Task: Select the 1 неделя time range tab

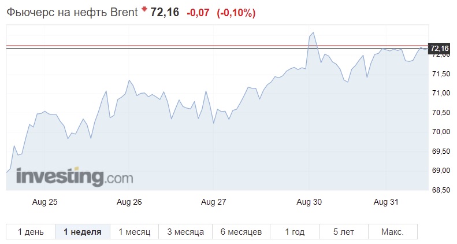Action: 83,232
